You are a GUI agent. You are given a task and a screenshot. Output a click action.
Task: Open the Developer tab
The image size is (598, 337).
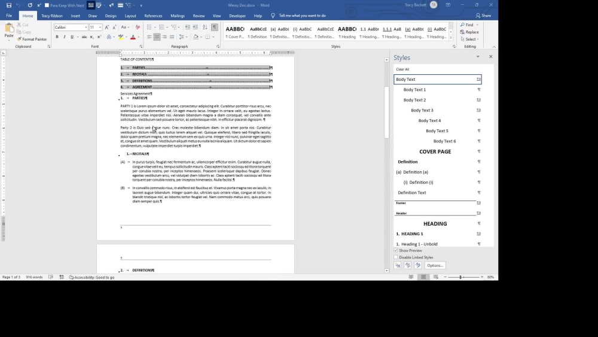[x=237, y=16]
